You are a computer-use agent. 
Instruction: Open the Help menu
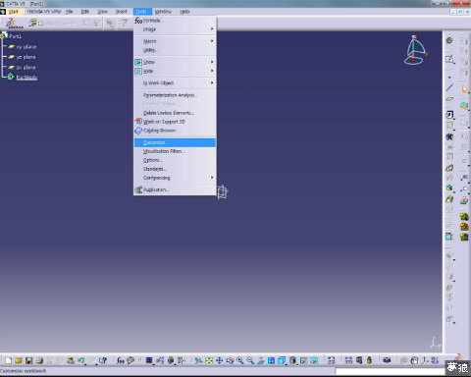(184, 12)
